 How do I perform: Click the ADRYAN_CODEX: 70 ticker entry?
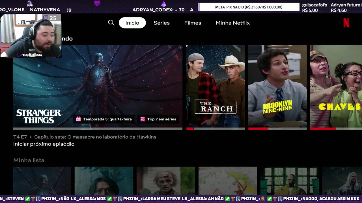pyautogui.click(x=159, y=10)
